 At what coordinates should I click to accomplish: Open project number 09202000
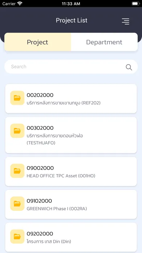coord(40,234)
